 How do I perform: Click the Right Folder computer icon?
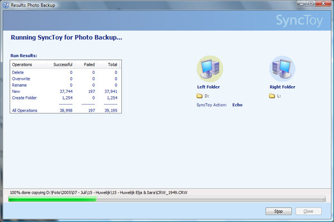coord(282,69)
